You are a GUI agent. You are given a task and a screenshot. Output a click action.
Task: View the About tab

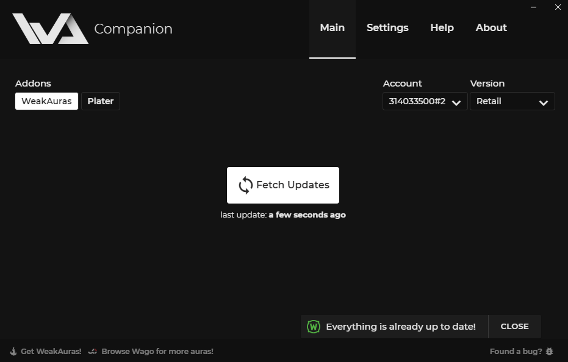coord(491,27)
